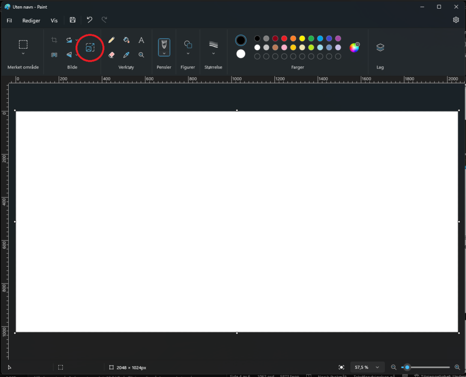Screen dimensions: 466x377
Task: Open the Fil menu
Action: coord(9,20)
